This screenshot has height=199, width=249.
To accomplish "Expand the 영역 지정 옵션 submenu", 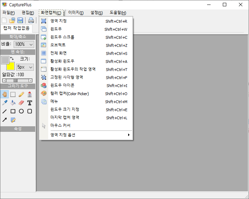I will [x=86, y=135].
